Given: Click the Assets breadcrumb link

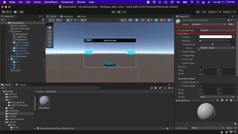Looking at the screenshot, I should pyautogui.click(x=40, y=92).
